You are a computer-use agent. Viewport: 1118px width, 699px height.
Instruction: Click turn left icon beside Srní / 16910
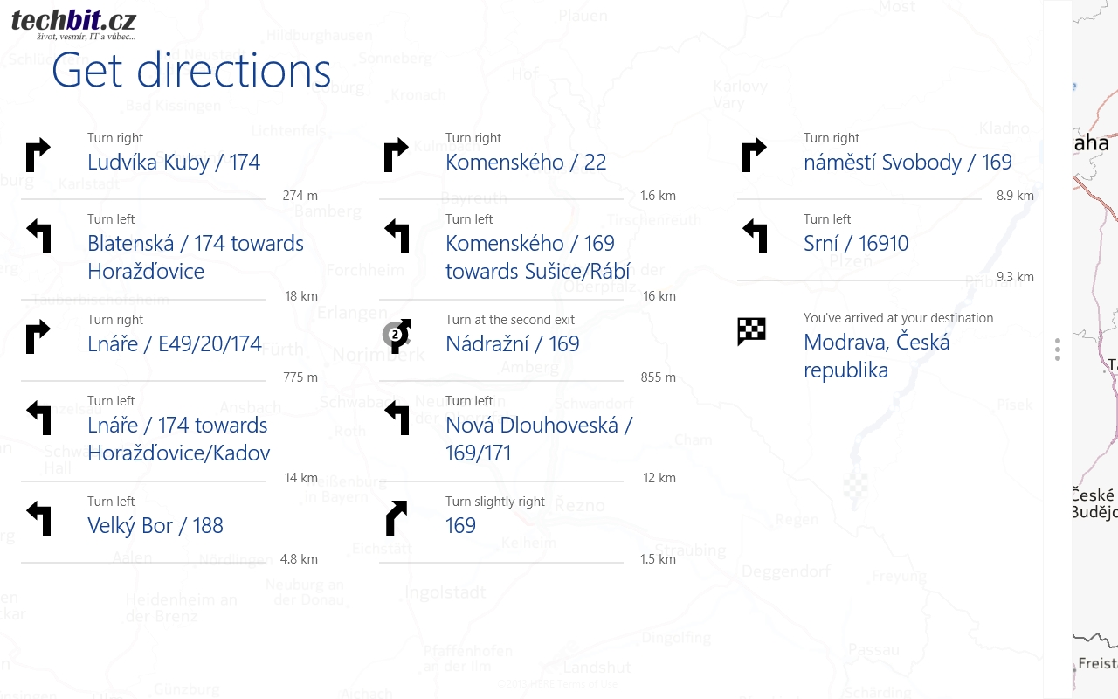pyautogui.click(x=755, y=236)
